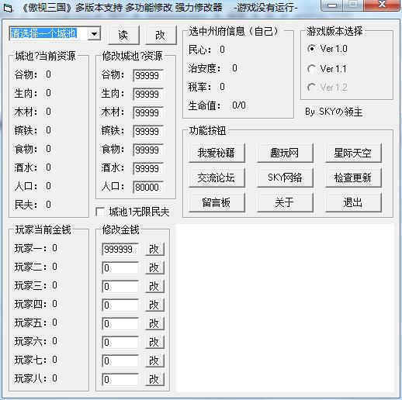Click the application icon in title bar

(x=9, y=9)
